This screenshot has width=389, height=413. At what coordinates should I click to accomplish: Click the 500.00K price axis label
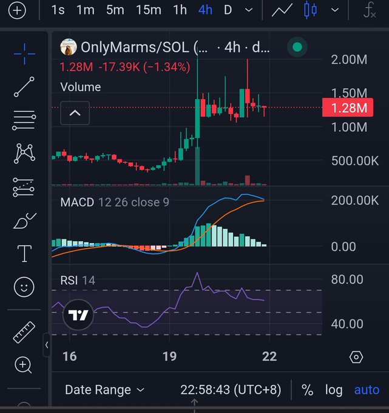(x=355, y=161)
